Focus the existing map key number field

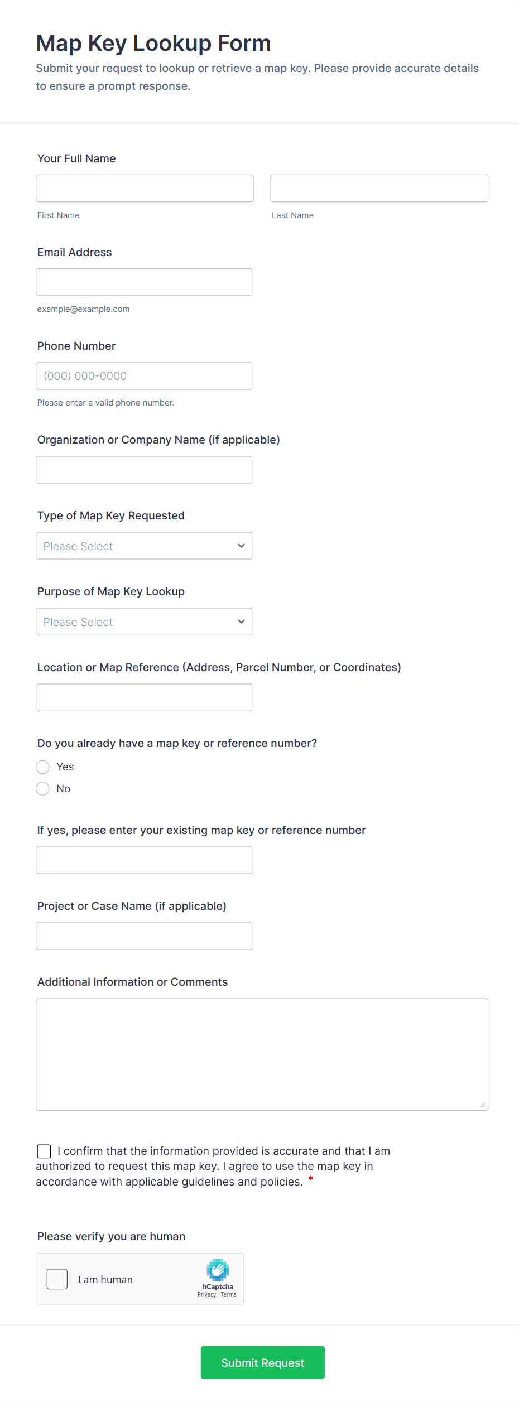[x=144, y=860]
